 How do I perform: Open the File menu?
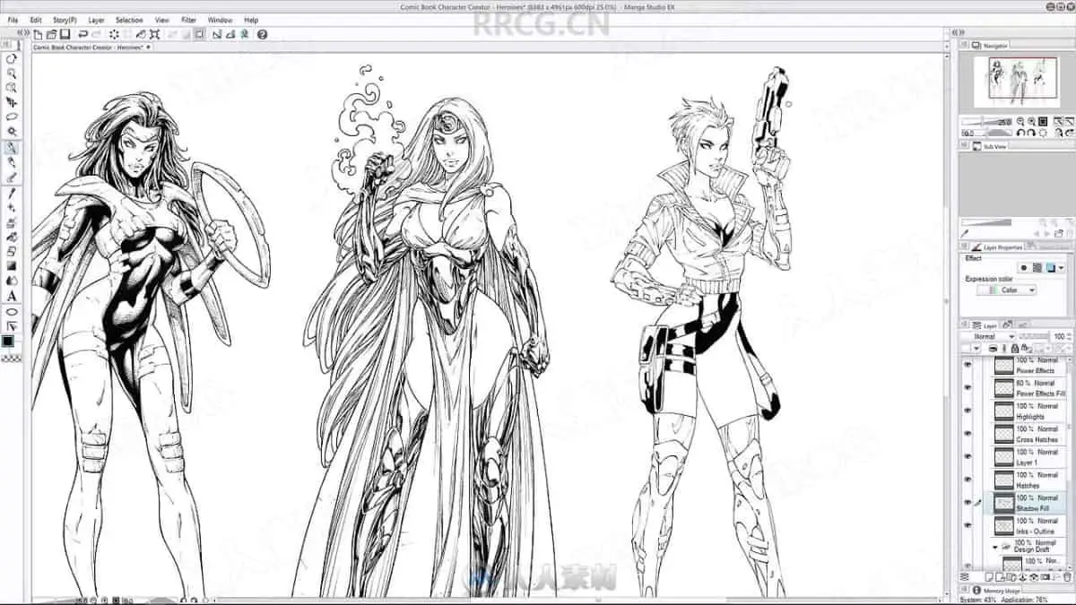click(13, 20)
